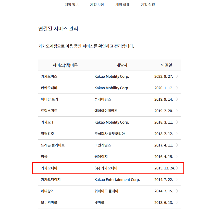Click the chevron icon for 카카오 T
222x213 pixels.
point(177,122)
